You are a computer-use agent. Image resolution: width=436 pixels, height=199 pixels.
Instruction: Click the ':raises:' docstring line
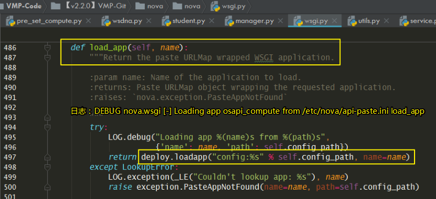click(x=188, y=97)
